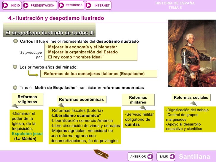Open the INICIO menu label
Image resolution: width=216 pixels, height=162 pixels.
tap(15, 6)
